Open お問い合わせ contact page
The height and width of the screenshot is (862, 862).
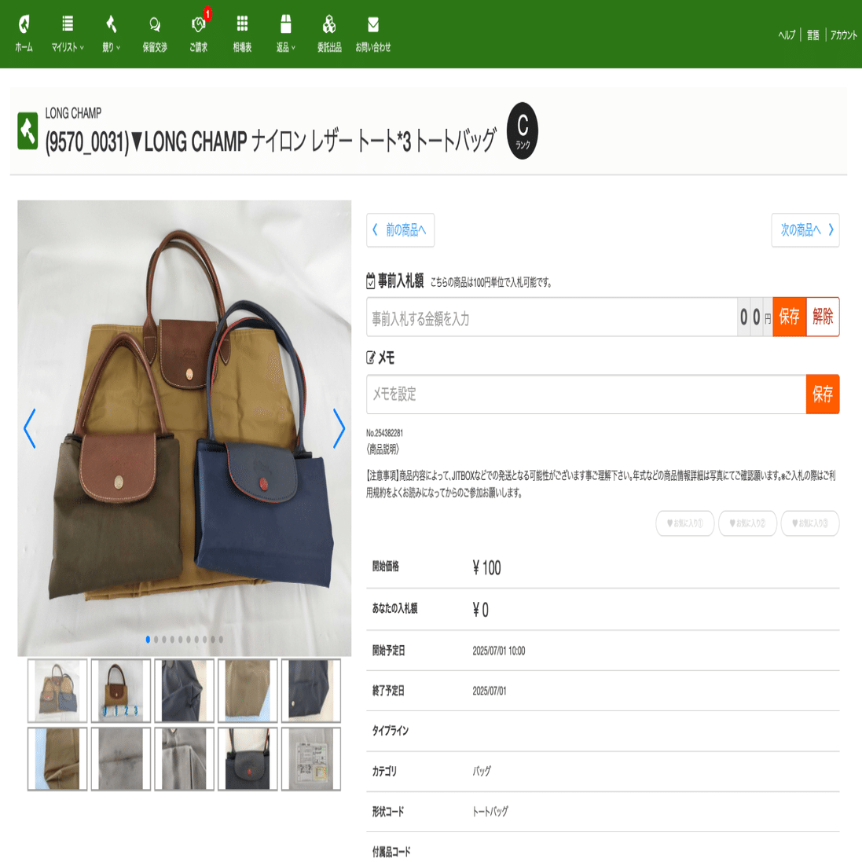372,34
